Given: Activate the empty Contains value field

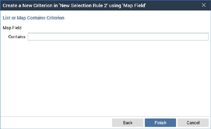Looking at the screenshot, I should pos(118,37).
